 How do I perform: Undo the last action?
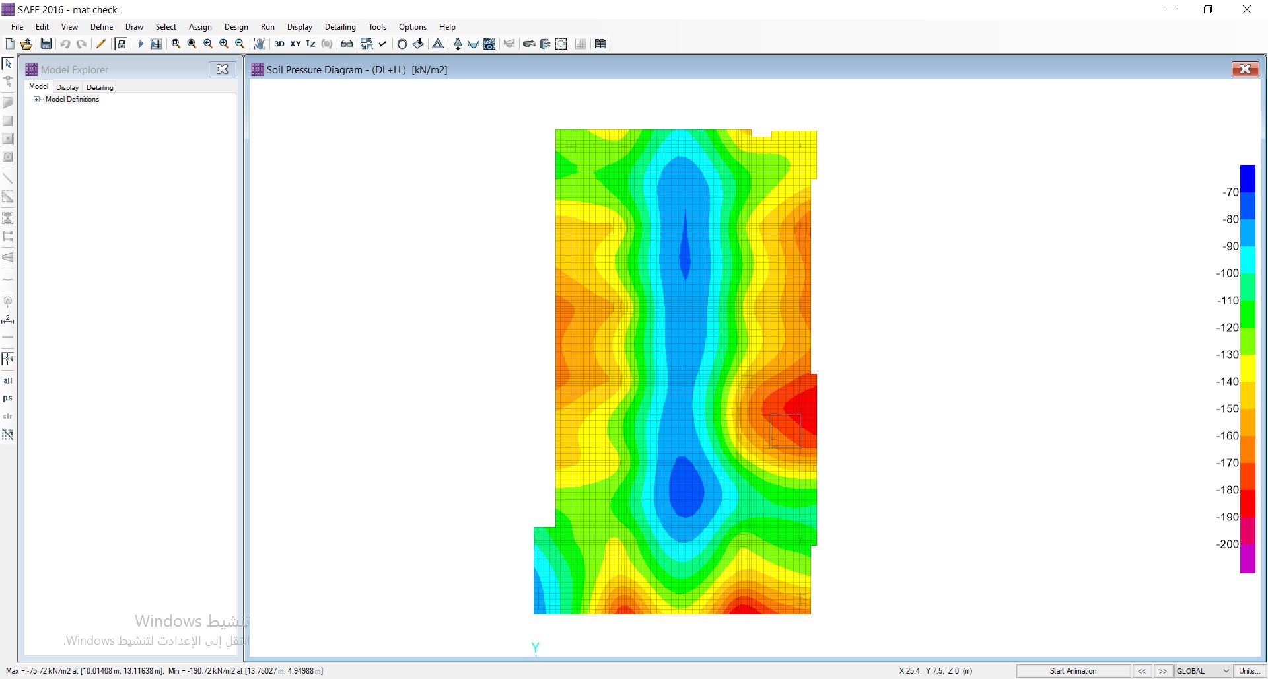click(65, 44)
